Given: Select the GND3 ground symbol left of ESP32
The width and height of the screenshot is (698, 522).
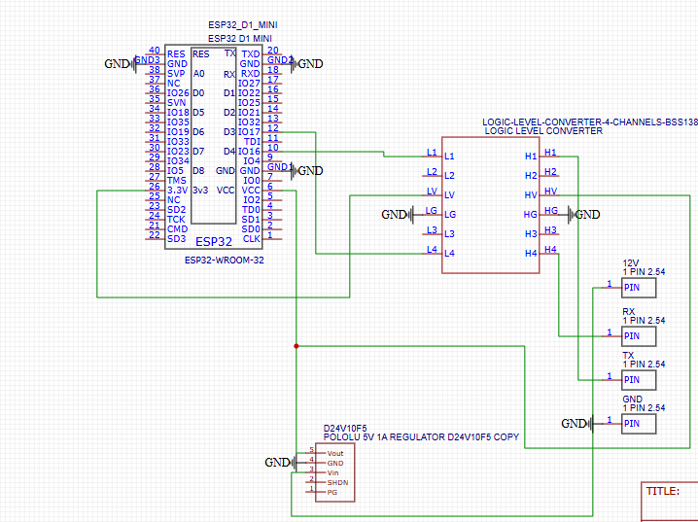Looking at the screenshot, I should coord(119,64).
